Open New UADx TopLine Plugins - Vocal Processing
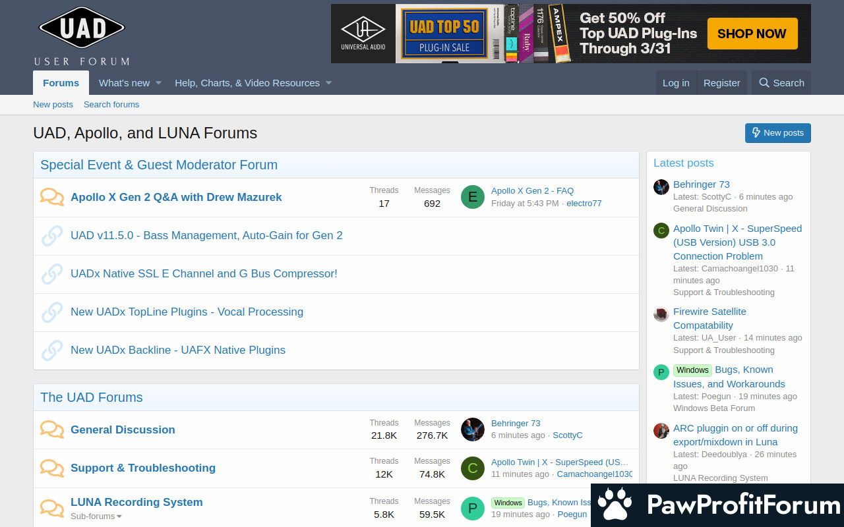This screenshot has height=527, width=844. pyautogui.click(x=187, y=312)
